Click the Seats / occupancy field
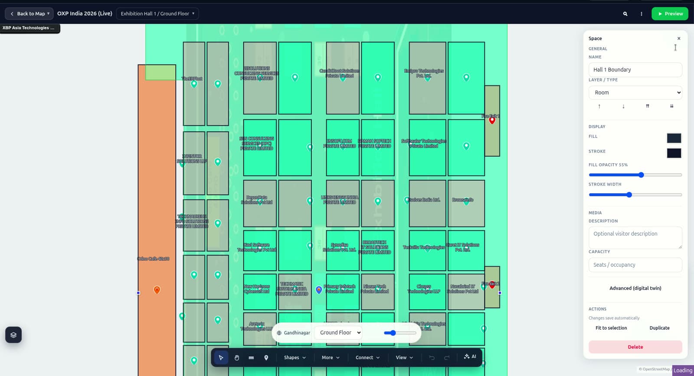The image size is (694, 376). click(635, 265)
